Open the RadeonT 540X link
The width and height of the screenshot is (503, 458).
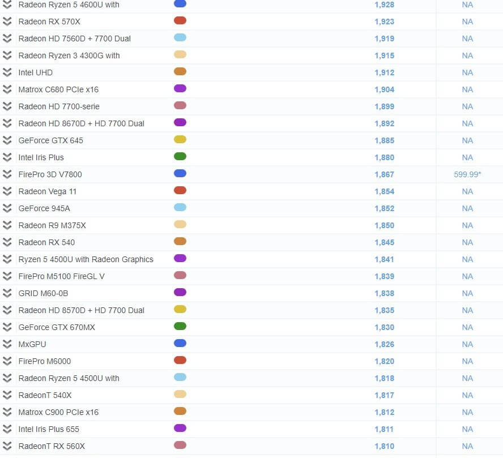(x=45, y=395)
